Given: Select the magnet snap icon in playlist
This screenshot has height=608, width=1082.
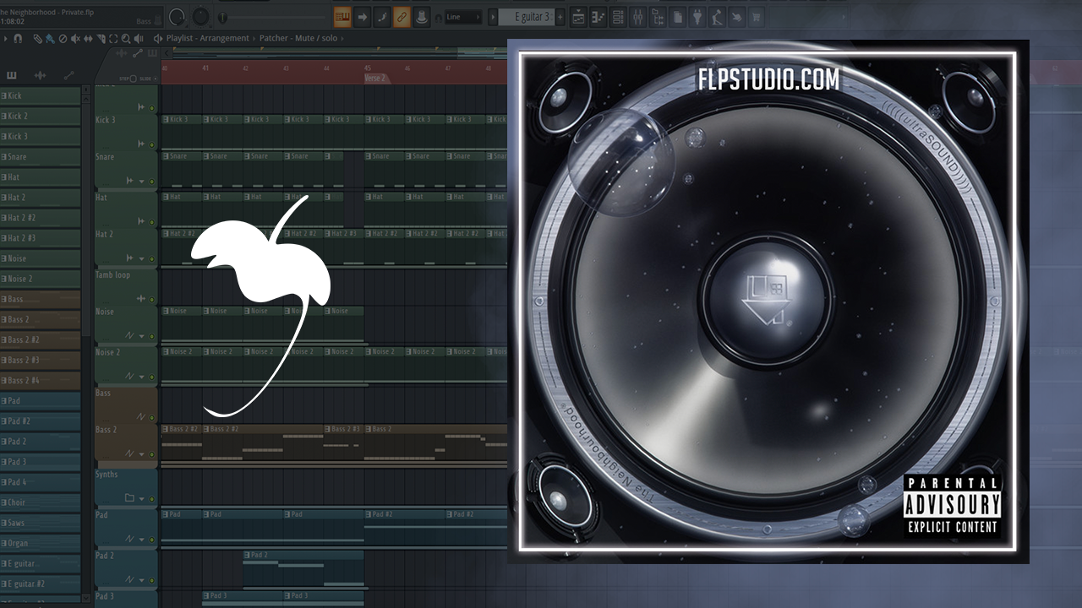Looking at the screenshot, I should coord(18,39).
